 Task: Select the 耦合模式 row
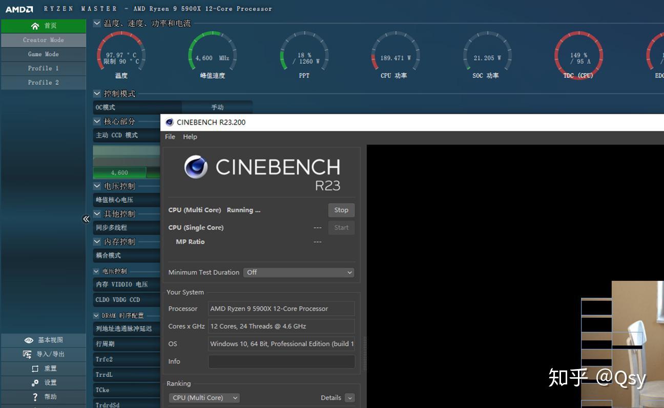click(127, 255)
